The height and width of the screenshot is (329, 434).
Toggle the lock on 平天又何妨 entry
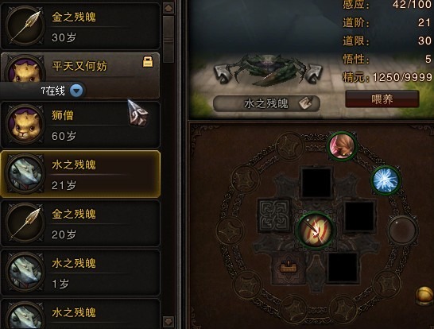click(x=148, y=62)
